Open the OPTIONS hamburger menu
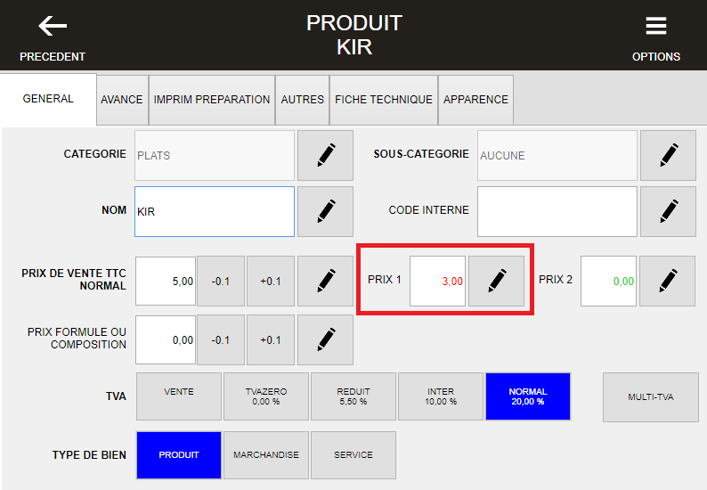707x490 pixels. tap(655, 38)
